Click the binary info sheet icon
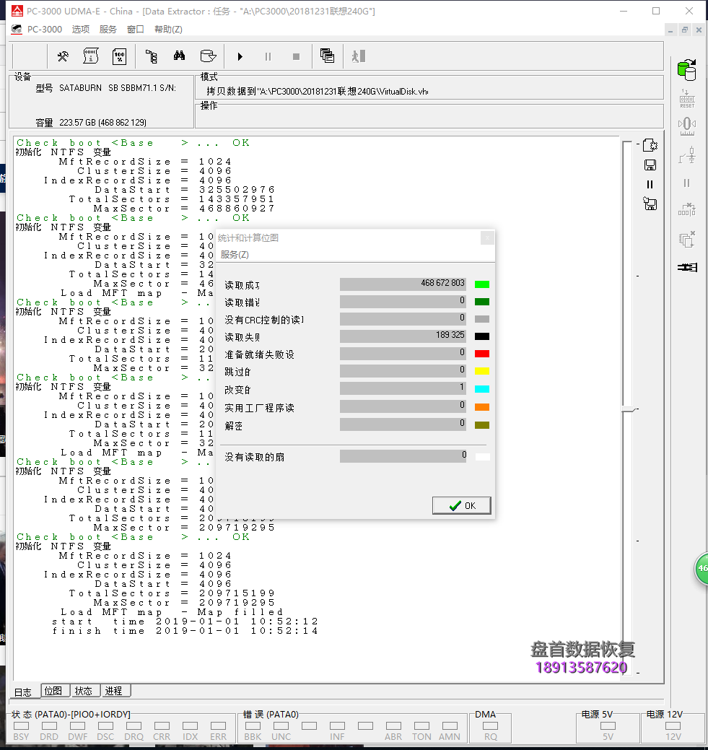This screenshot has width=708, height=750. coord(91,56)
